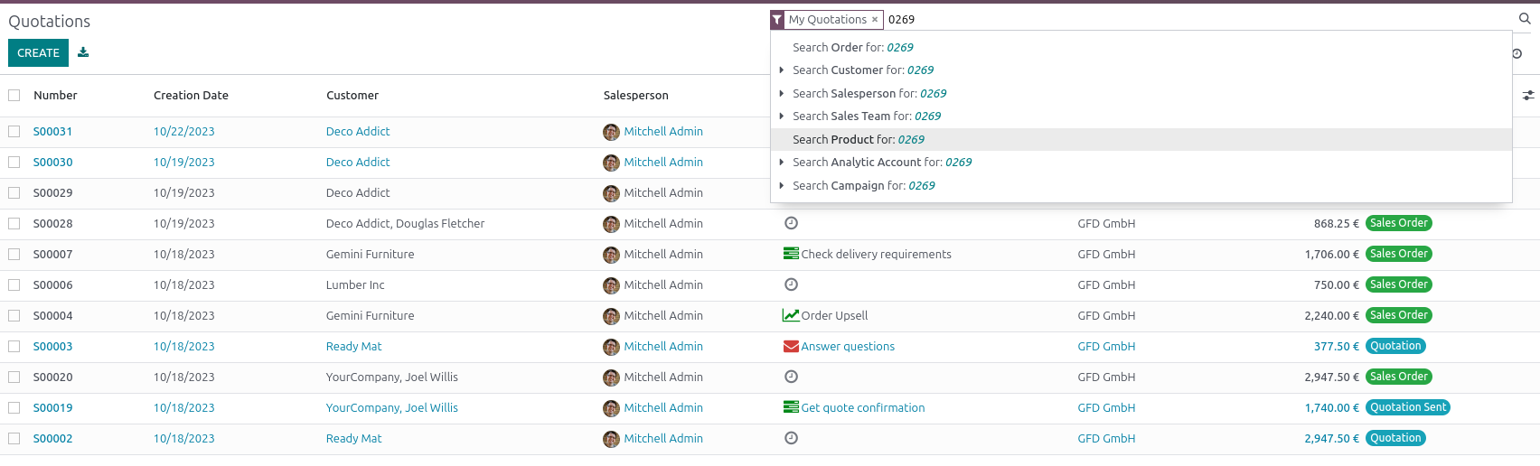The height and width of the screenshot is (466, 1540).
Task: Click the Answer questions envelope icon
Action: (x=791, y=346)
